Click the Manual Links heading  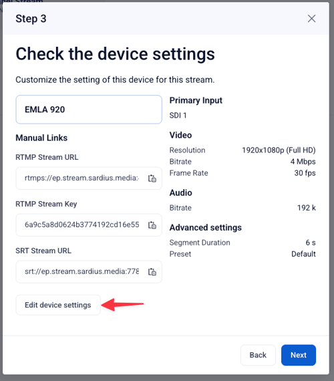41,138
